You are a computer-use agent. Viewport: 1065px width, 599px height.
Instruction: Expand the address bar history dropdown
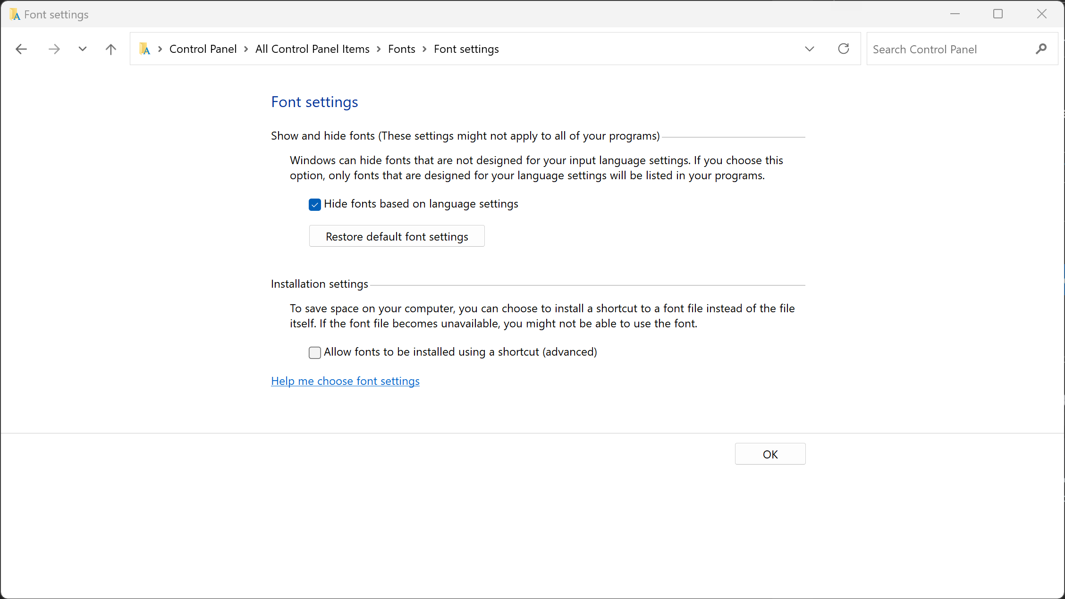point(810,49)
